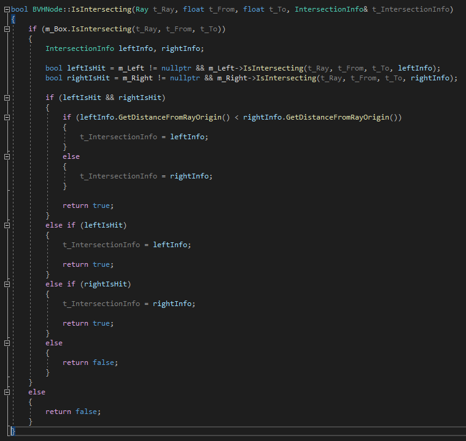Click the function's opening brace
Screen dimensions: 466x441
13,19
